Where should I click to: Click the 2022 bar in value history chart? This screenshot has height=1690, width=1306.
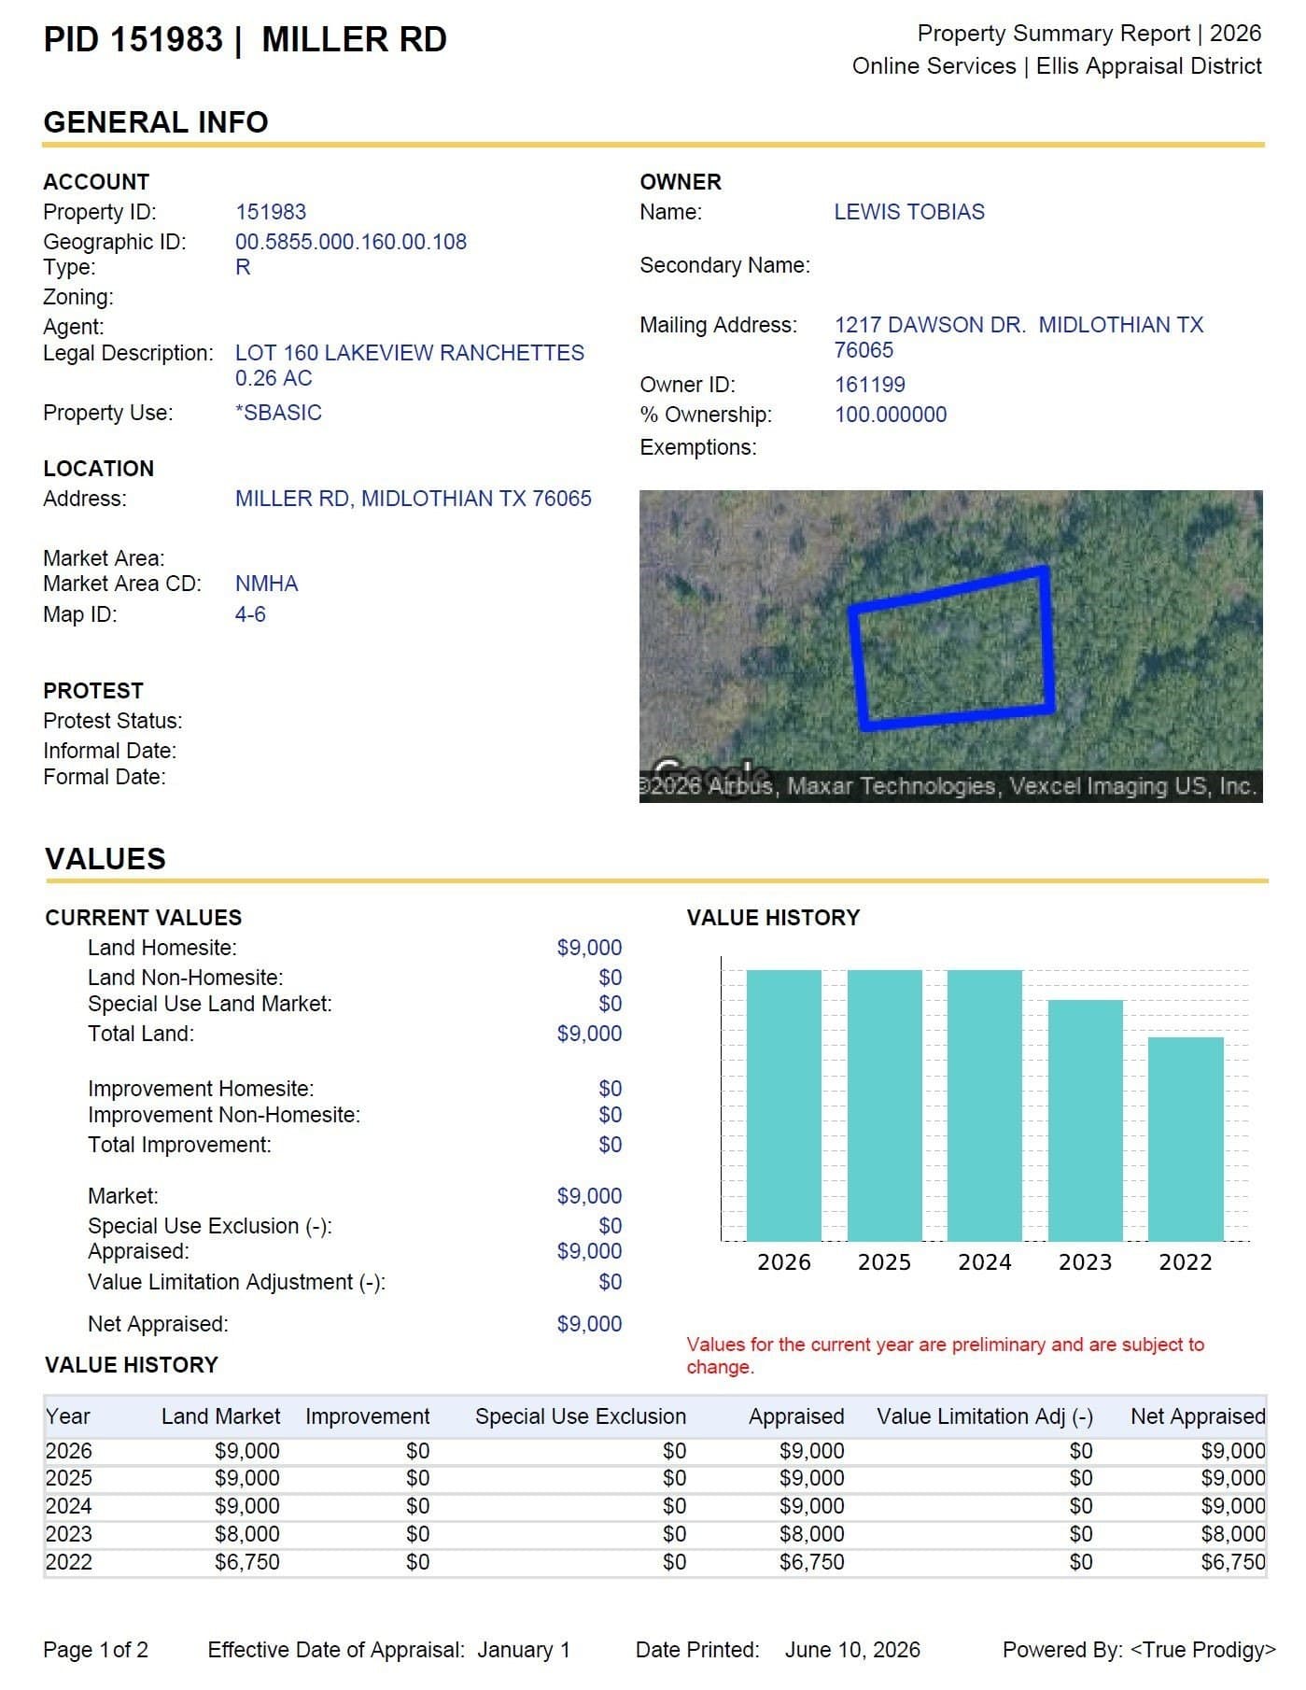[x=1186, y=1139]
